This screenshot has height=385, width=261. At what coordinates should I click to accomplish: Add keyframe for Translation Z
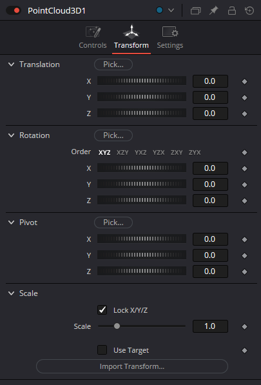244,114
